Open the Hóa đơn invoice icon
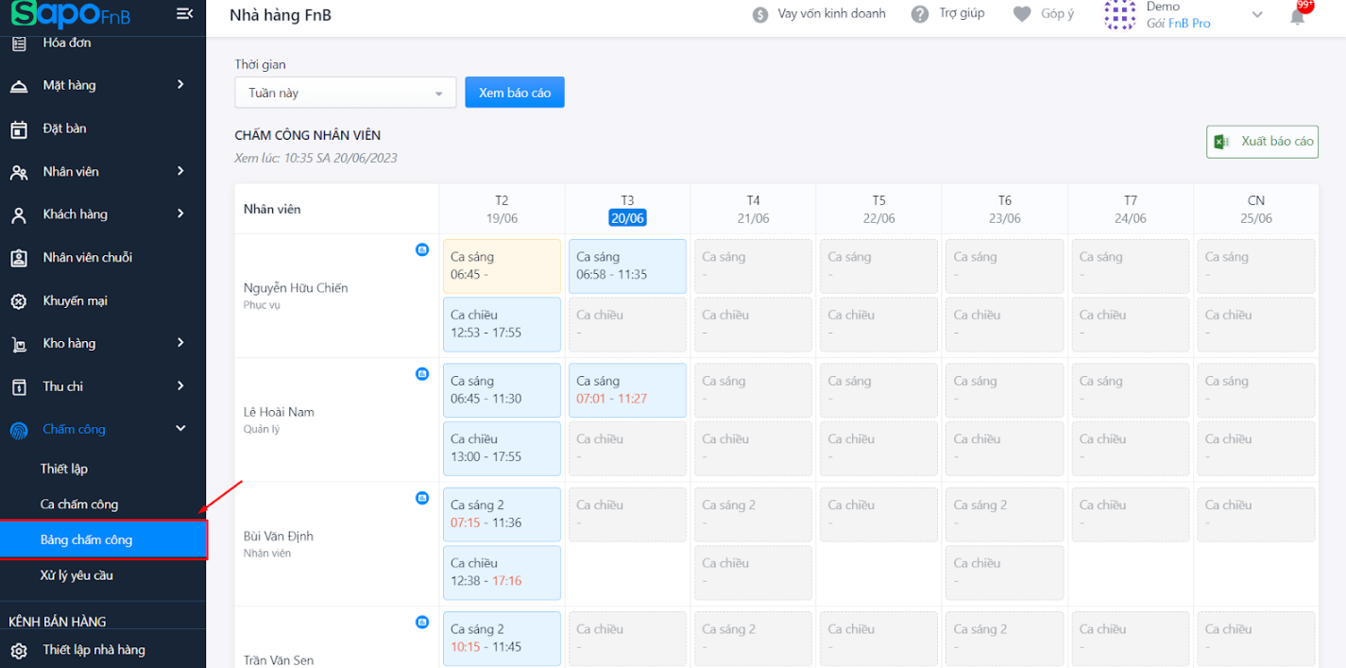 click(x=19, y=43)
